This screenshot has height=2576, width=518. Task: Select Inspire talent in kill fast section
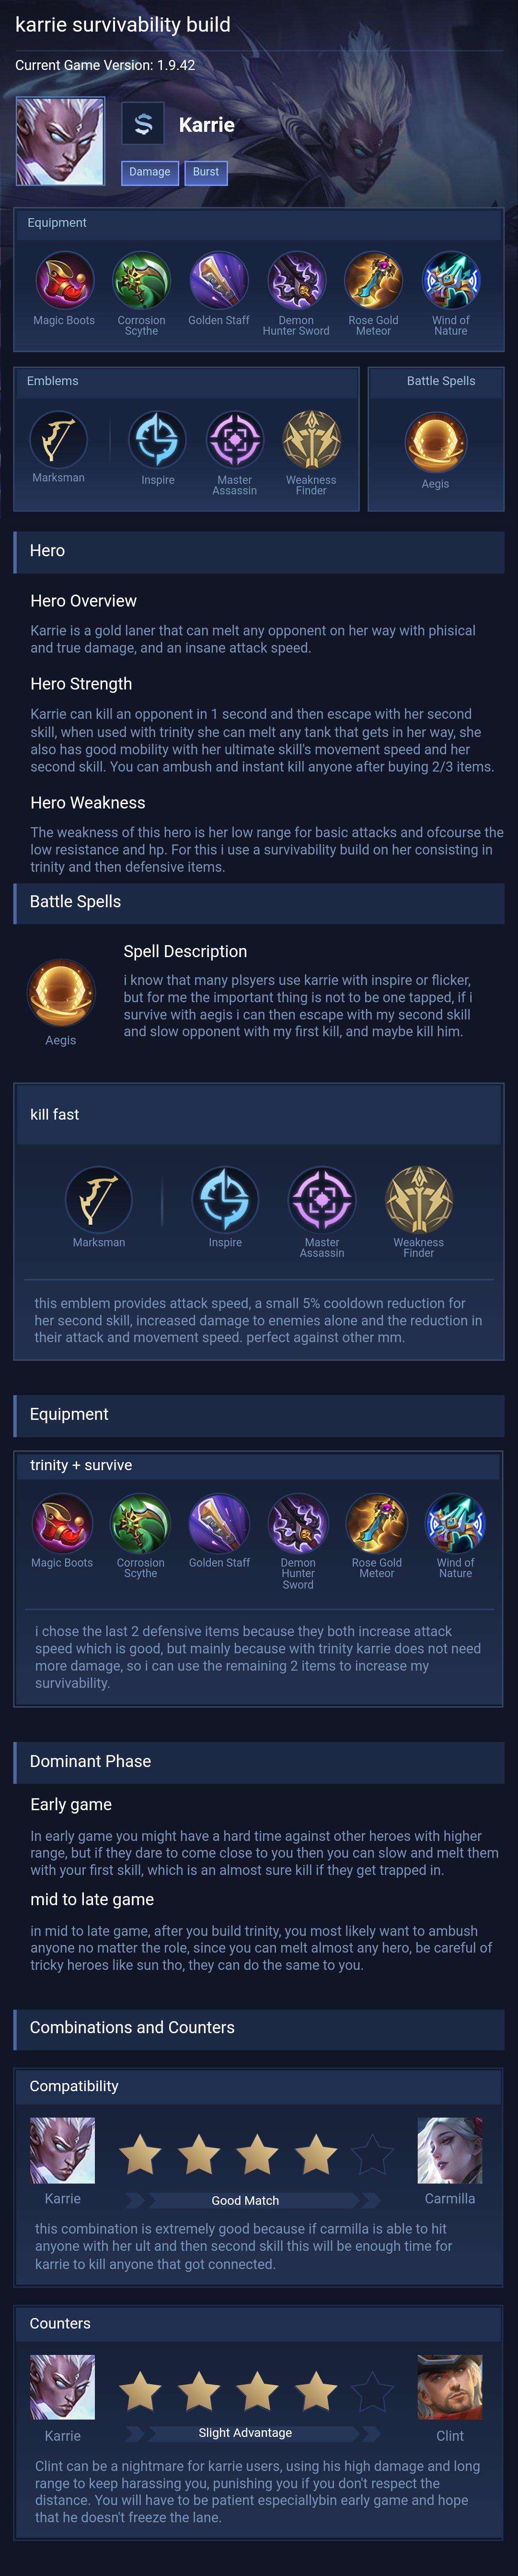coord(225,1198)
